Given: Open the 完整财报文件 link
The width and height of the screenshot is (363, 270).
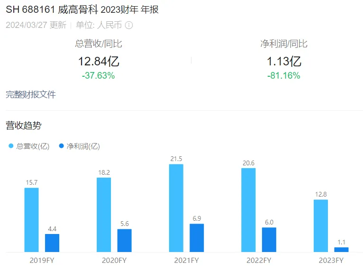Looking at the screenshot, I should click(31, 94).
